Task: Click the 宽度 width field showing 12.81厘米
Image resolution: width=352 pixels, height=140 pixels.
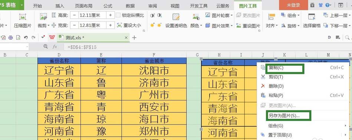Action: (92, 25)
